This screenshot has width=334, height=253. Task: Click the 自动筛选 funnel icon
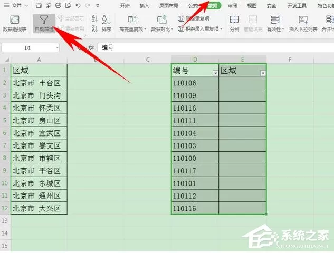[x=44, y=20]
